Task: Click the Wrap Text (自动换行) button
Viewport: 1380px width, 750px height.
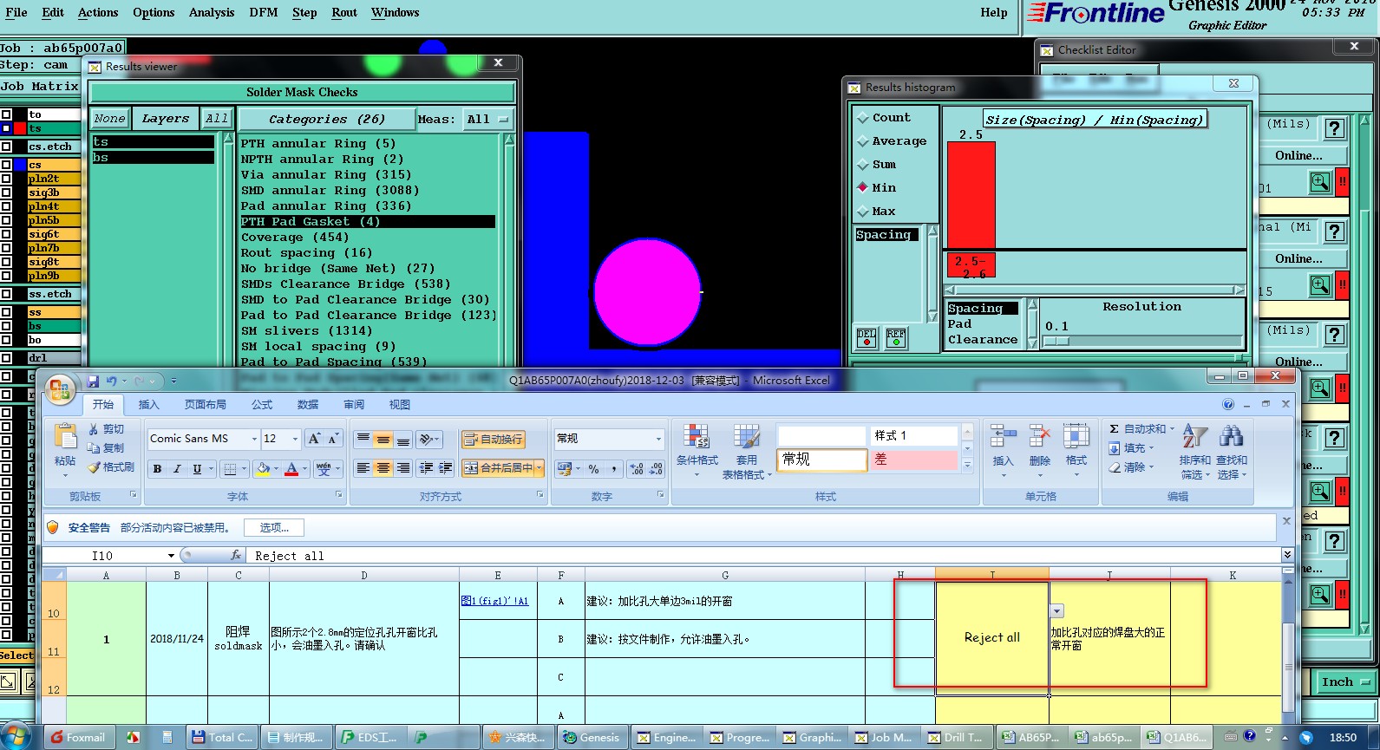Action: [493, 440]
